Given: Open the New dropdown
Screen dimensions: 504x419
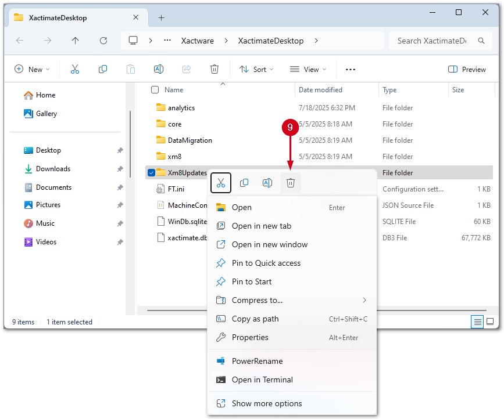Looking at the screenshot, I should click(x=32, y=69).
